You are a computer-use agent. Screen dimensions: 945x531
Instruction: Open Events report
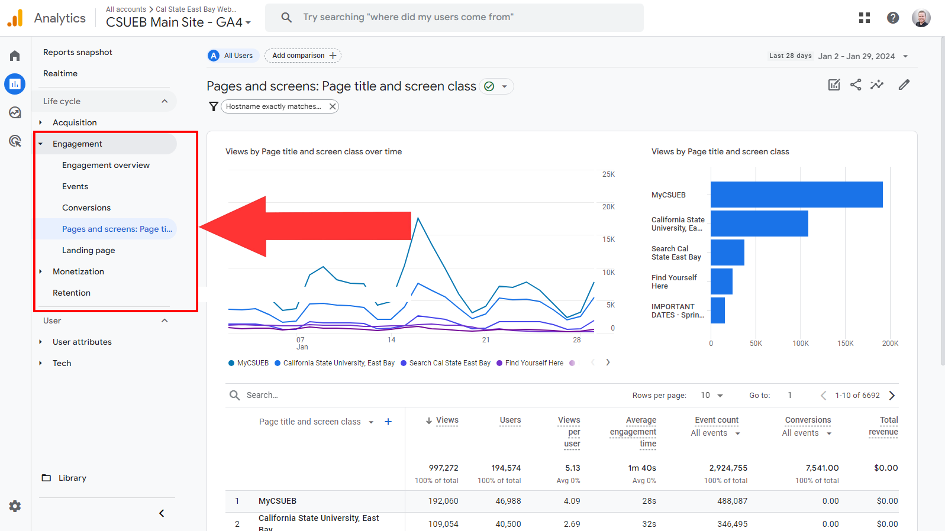pyautogui.click(x=75, y=186)
